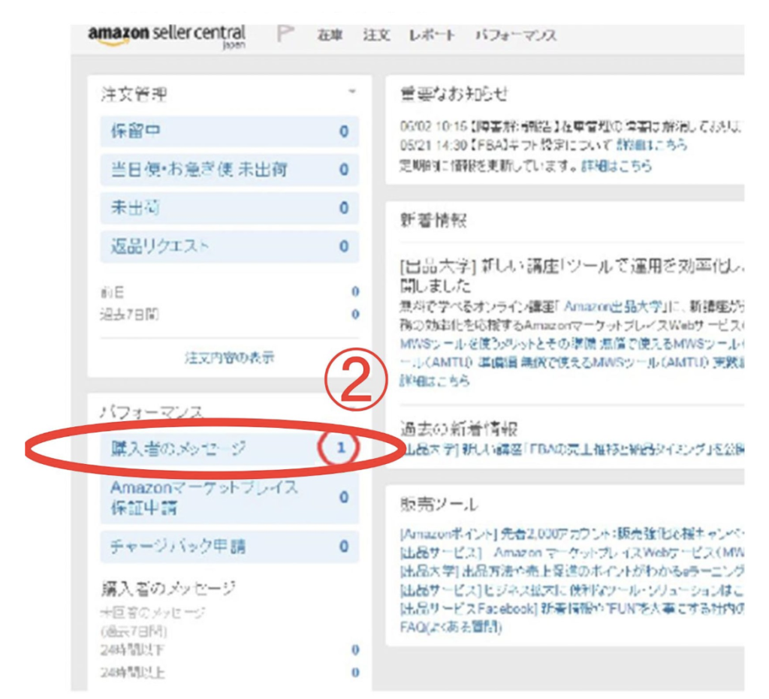Click the flag icon in header
Image resolution: width=769 pixels, height=699 pixels.
coord(285,34)
